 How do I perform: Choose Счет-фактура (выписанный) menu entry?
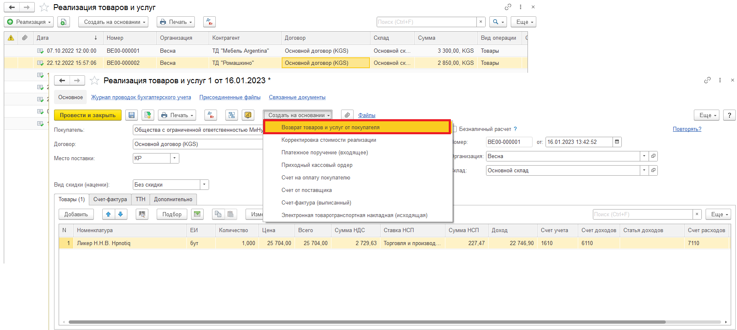(x=358, y=202)
